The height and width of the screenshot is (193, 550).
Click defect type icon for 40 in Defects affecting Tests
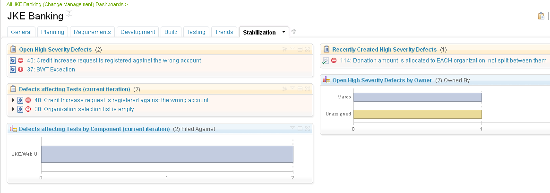20,100
